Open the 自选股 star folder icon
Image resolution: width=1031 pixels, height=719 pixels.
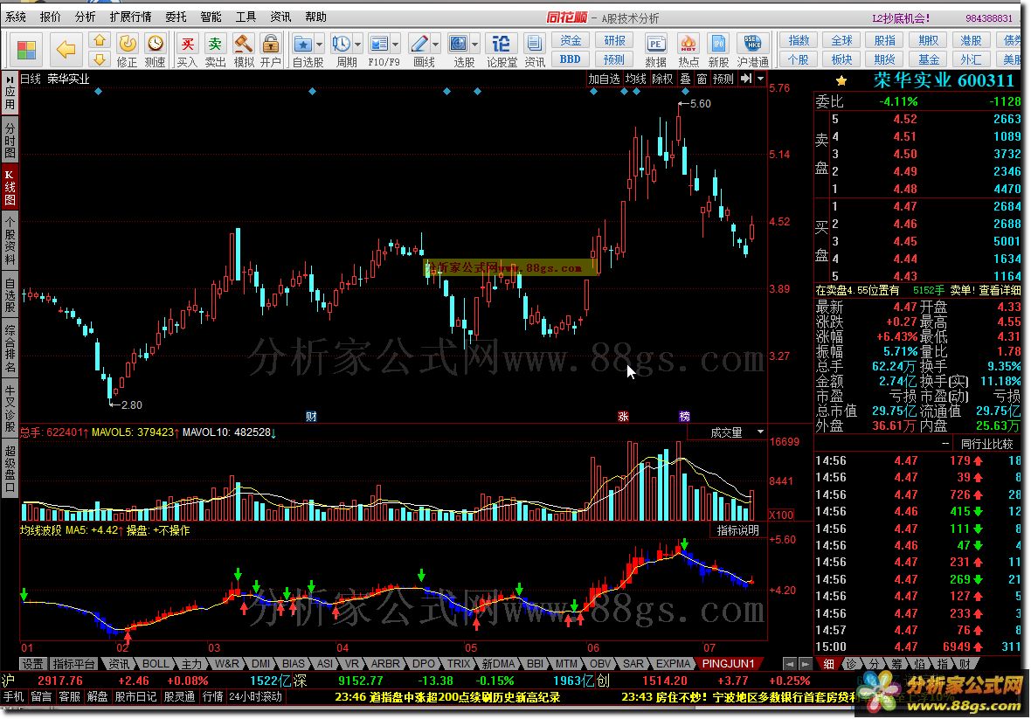[x=302, y=44]
